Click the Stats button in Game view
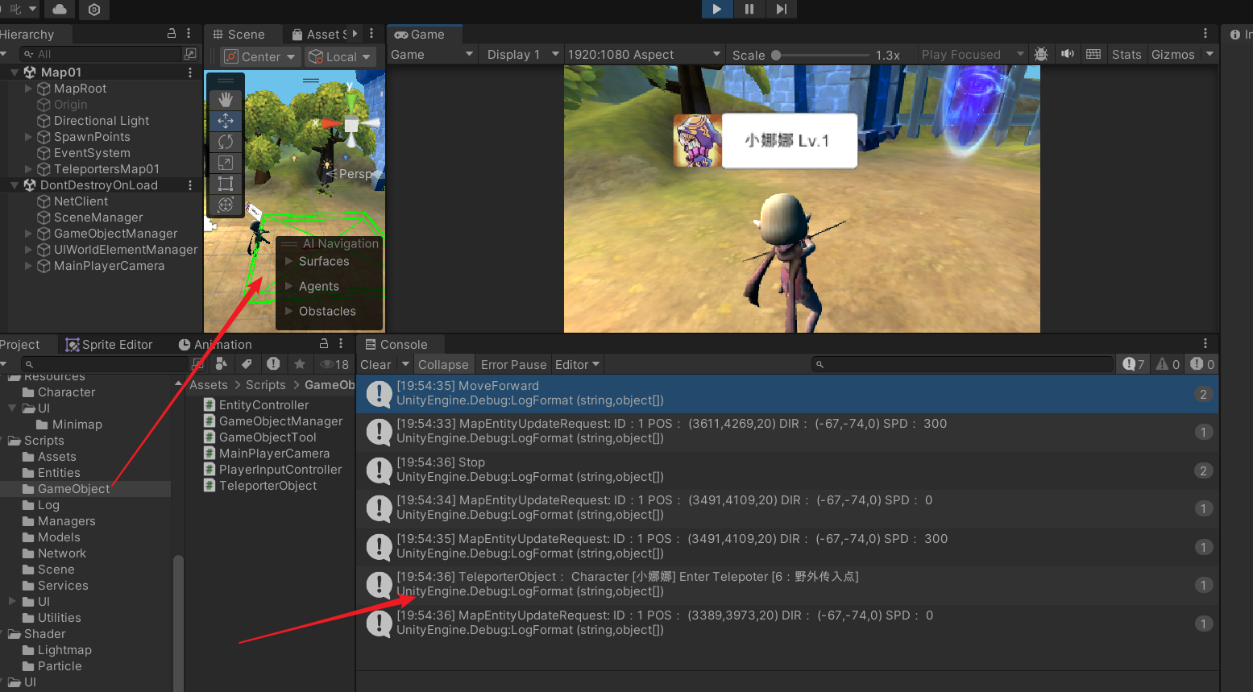Viewport: 1253px width, 692px height. 1126,55
